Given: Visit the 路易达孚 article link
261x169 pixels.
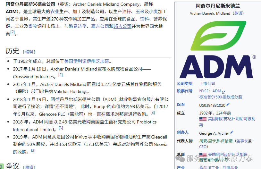Looking at the screenshot, I should 78,26.
